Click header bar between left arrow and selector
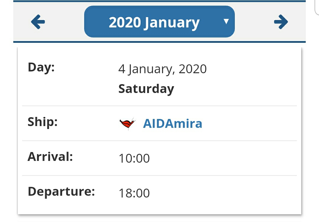 [x=65, y=22]
